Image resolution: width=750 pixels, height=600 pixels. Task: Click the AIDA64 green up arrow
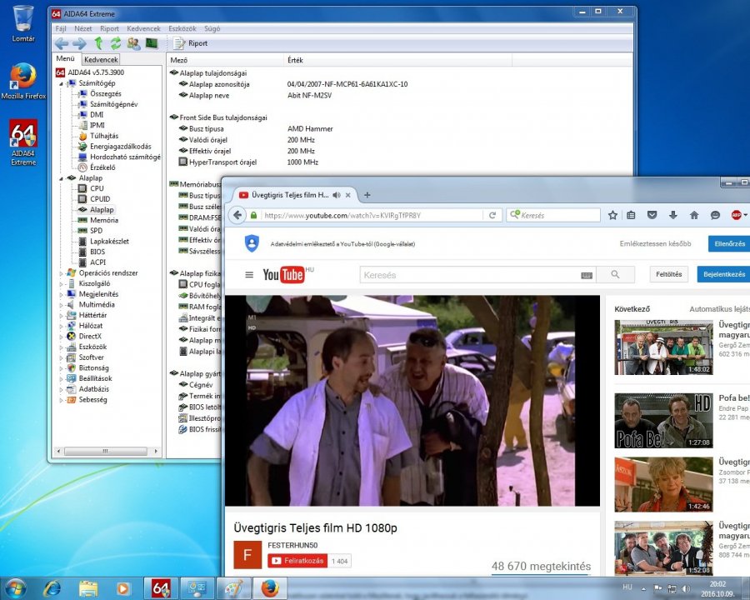tap(98, 43)
